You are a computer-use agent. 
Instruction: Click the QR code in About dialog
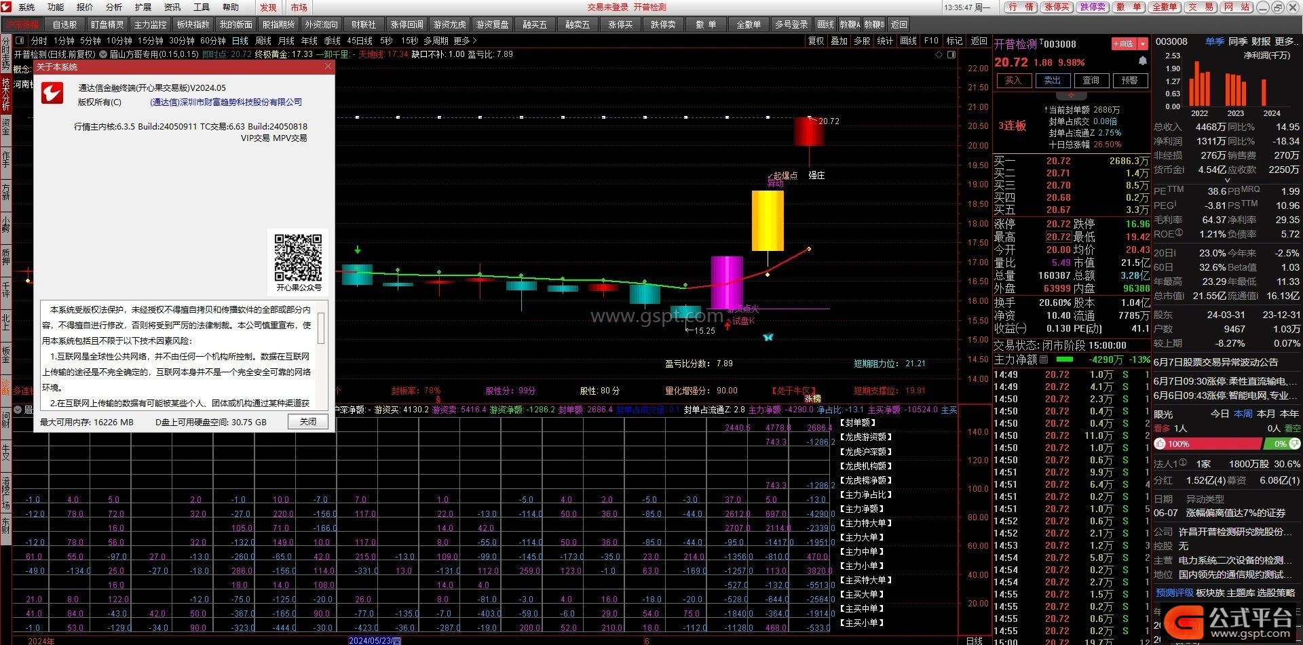tap(298, 257)
